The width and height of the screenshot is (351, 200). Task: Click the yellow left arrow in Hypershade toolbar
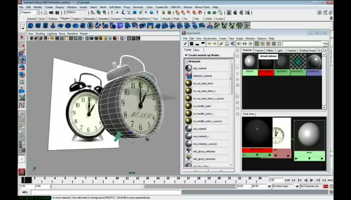click(209, 44)
